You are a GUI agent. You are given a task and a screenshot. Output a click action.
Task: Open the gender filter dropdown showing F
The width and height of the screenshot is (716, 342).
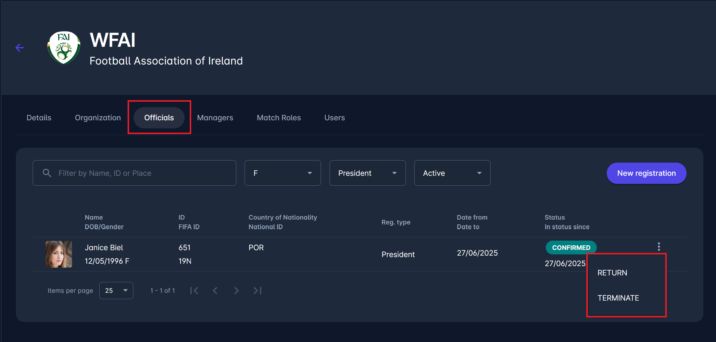[282, 173]
